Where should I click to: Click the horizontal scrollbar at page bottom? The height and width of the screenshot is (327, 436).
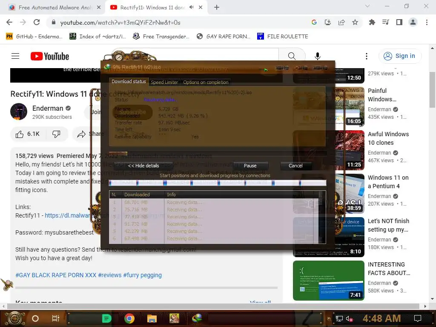pyautogui.click(x=214, y=306)
